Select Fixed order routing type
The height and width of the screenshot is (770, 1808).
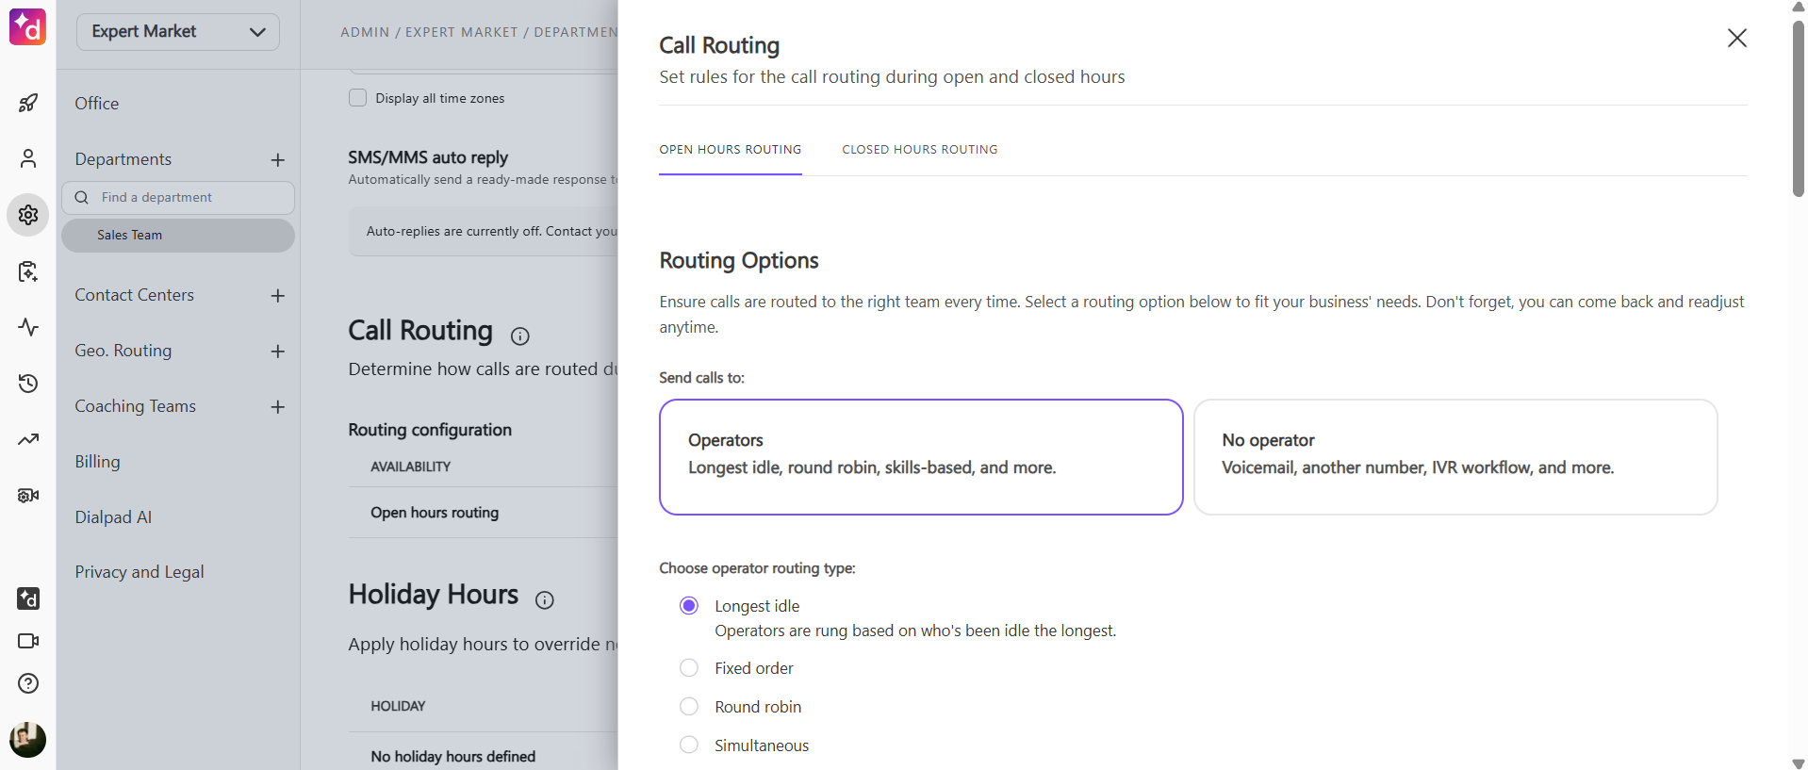(x=689, y=667)
